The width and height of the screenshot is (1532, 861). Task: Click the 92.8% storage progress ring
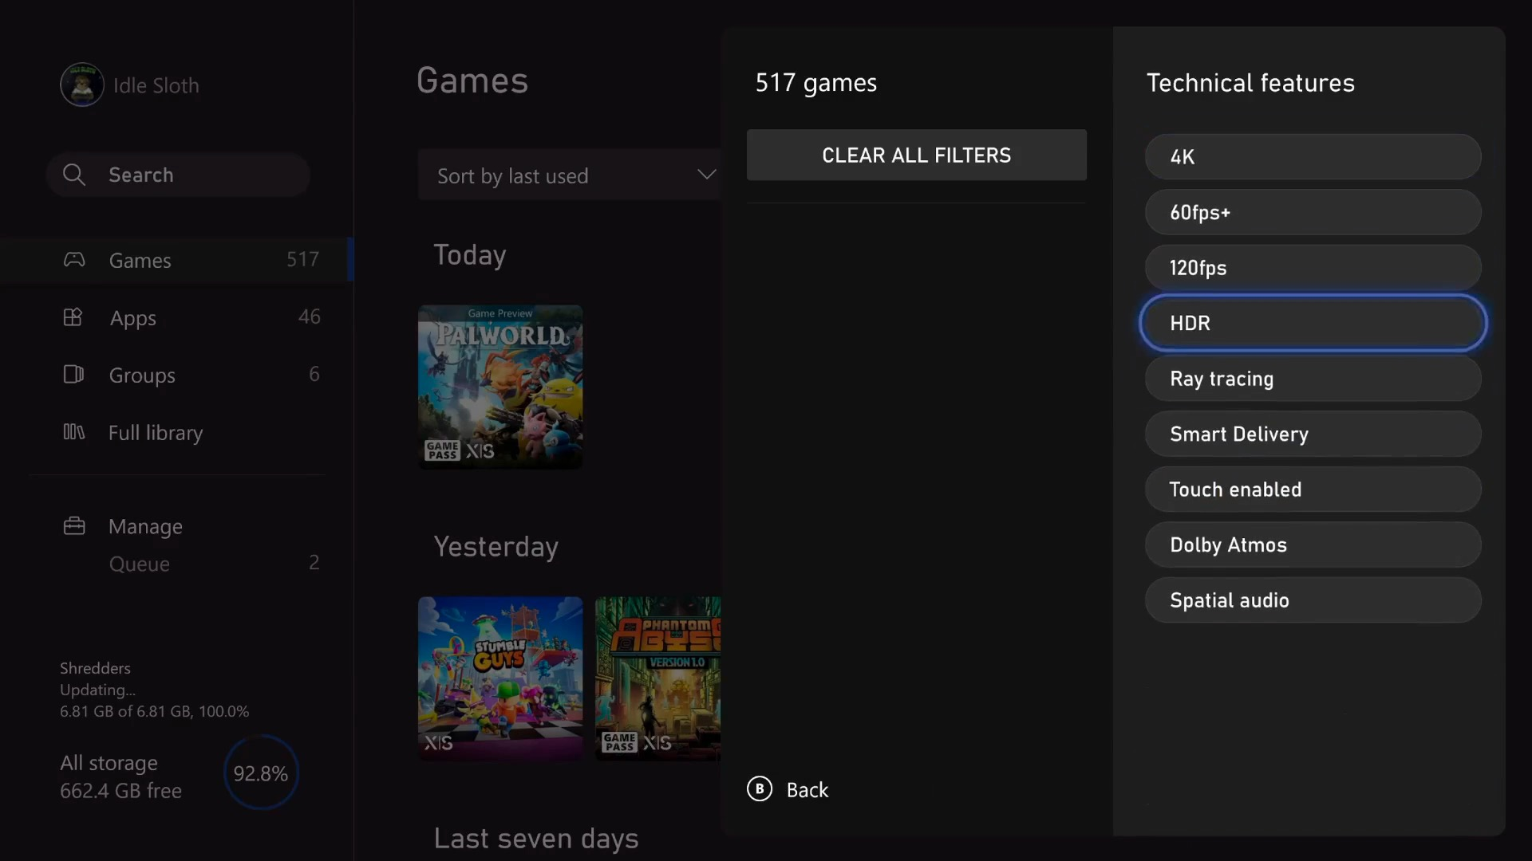click(x=261, y=773)
